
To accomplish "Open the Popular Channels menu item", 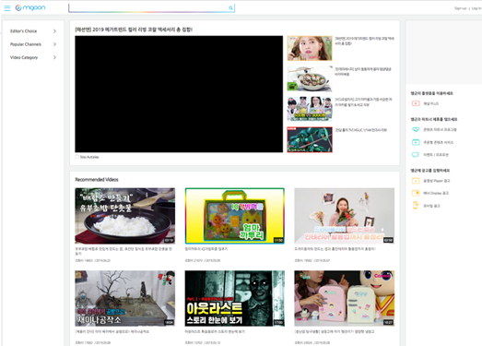I will click(x=26, y=44).
